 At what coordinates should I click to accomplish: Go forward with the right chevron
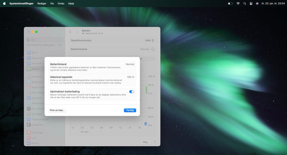(77, 32)
